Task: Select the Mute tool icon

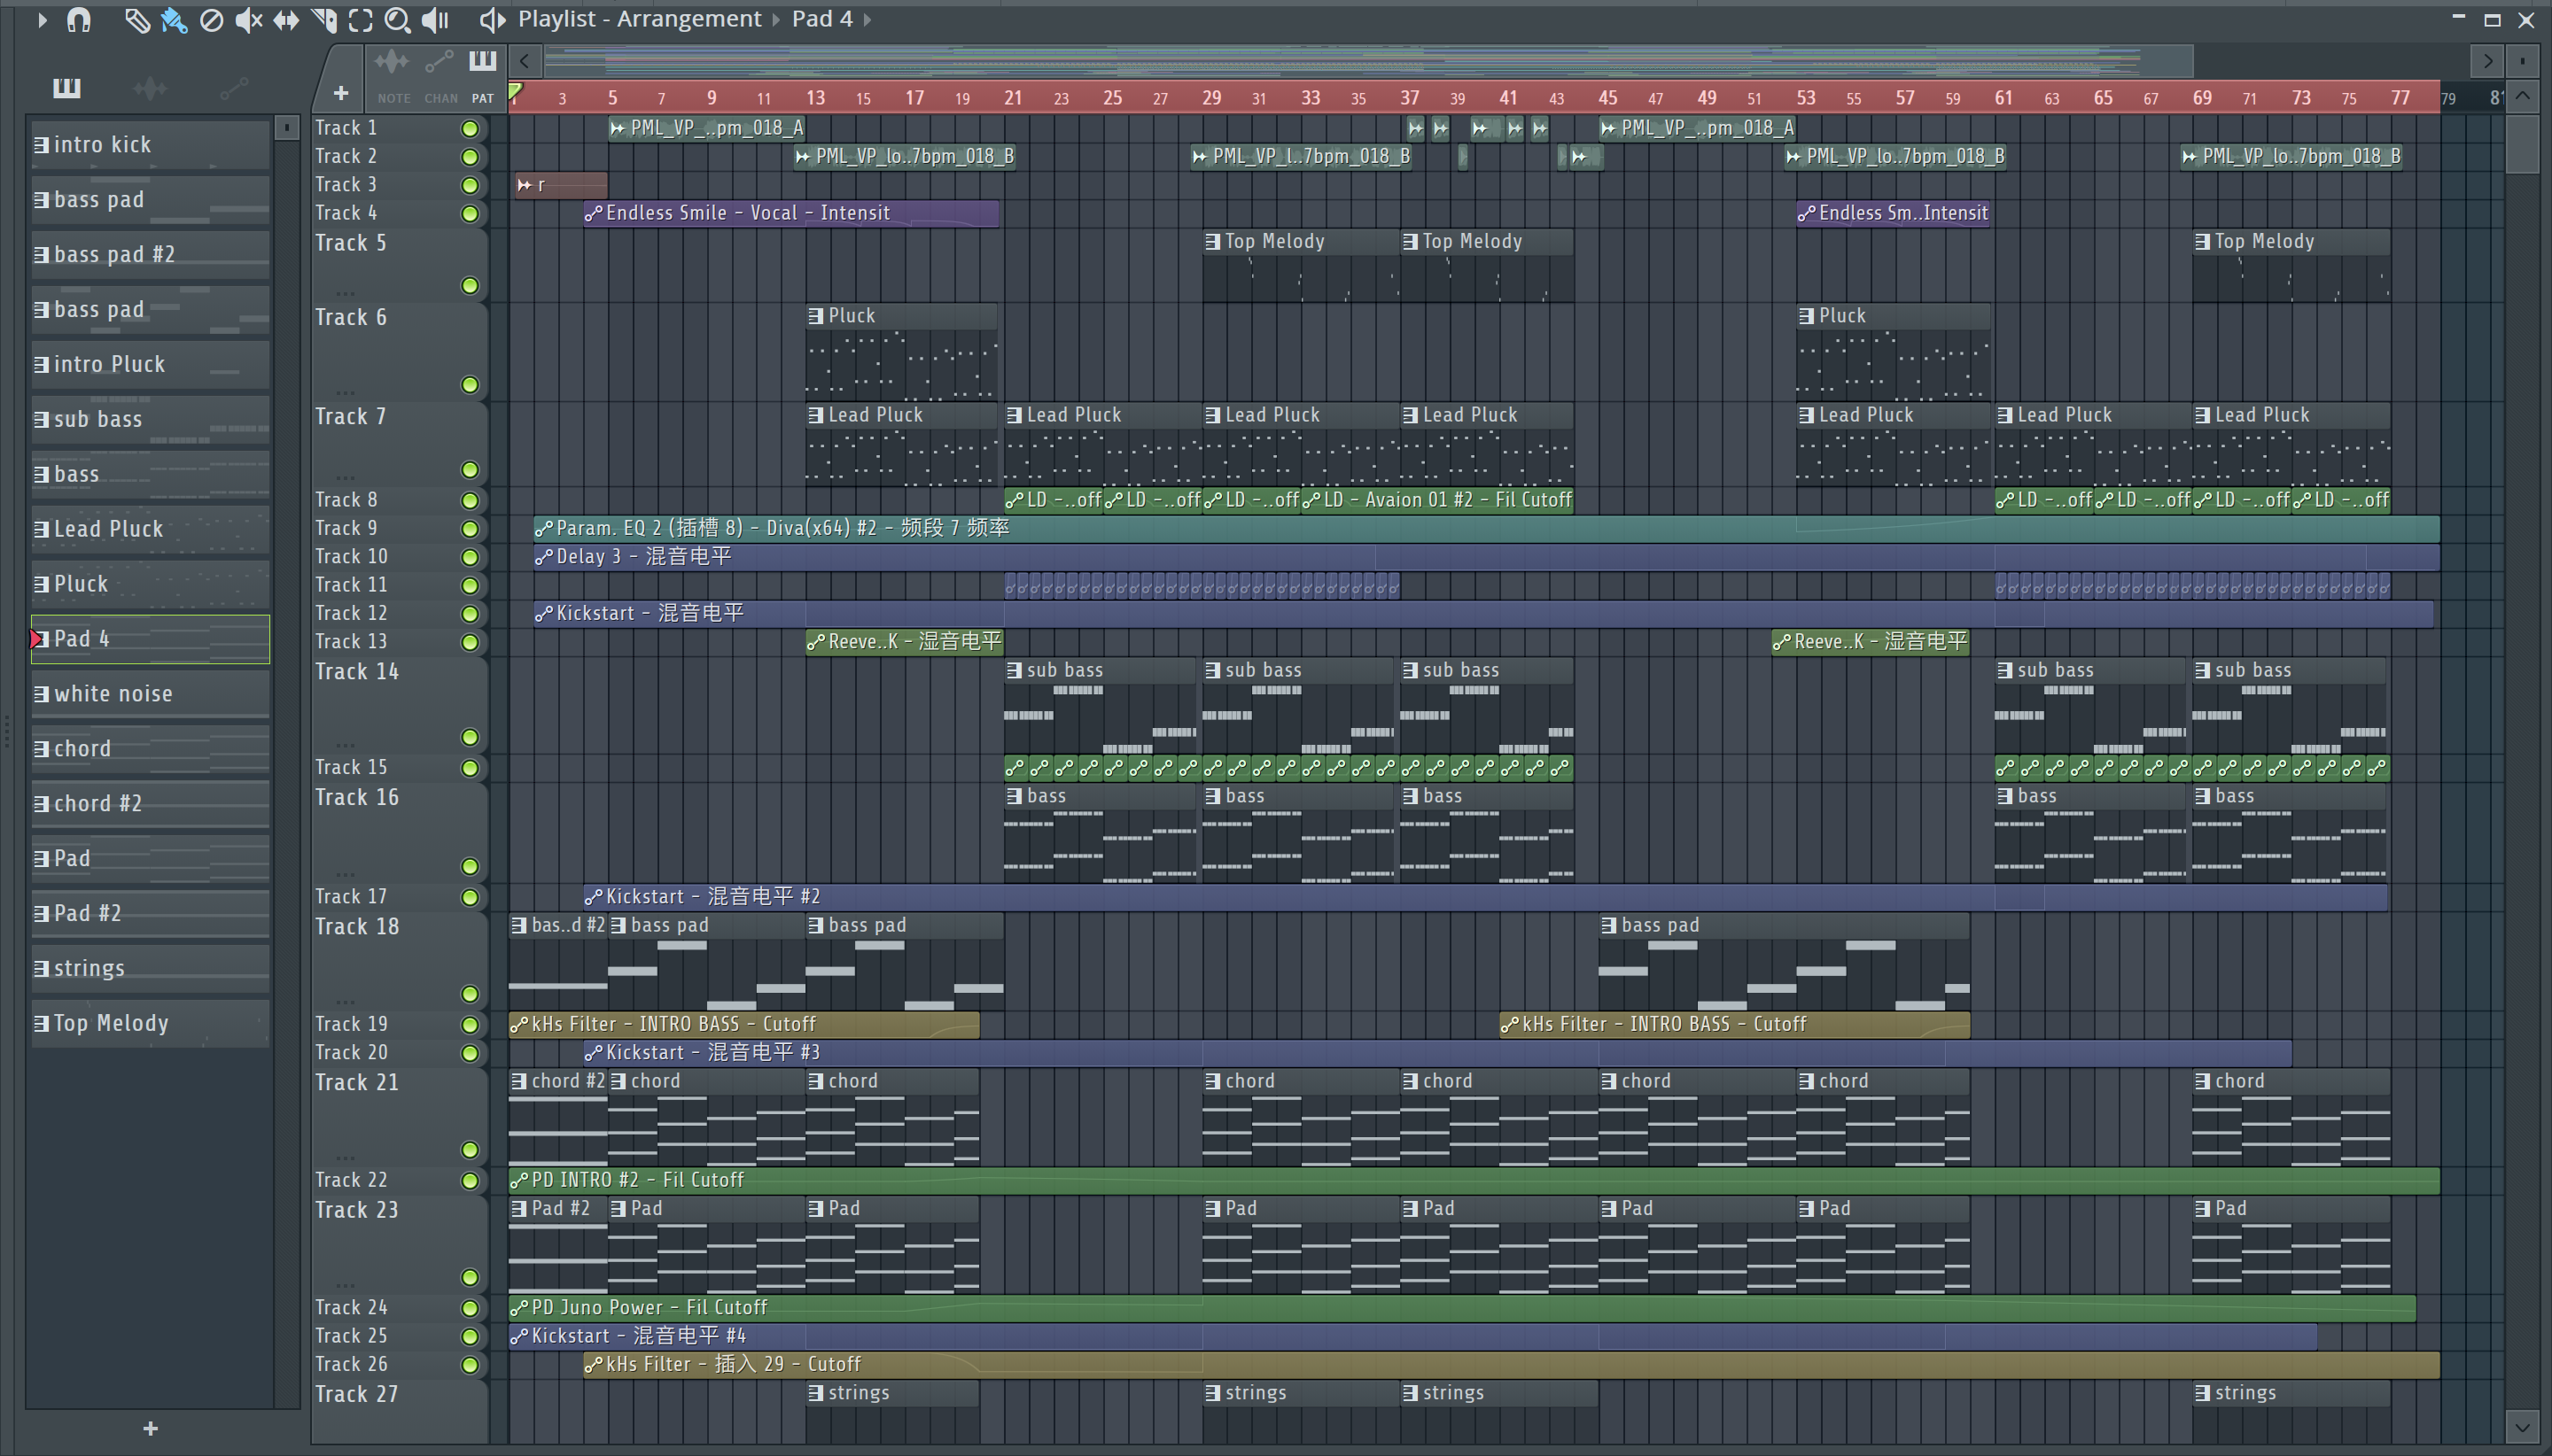Action: coord(248,20)
